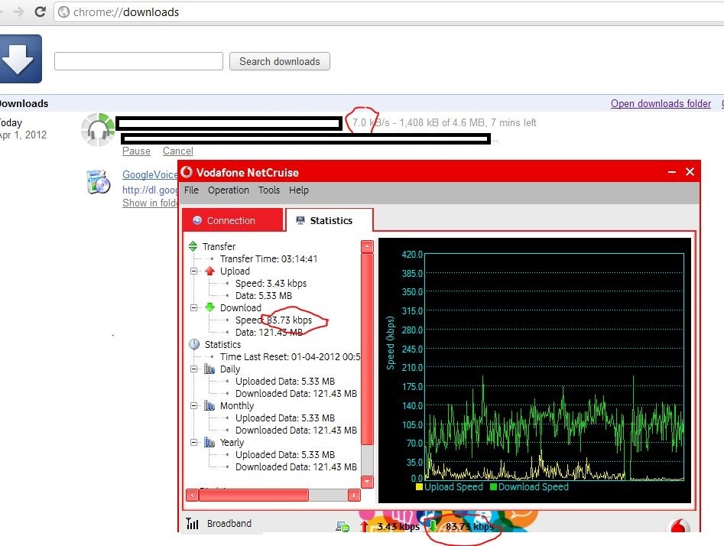This screenshot has height=546, width=724.
Task: Click the http://dl.goog source URL
Action: (x=150, y=190)
